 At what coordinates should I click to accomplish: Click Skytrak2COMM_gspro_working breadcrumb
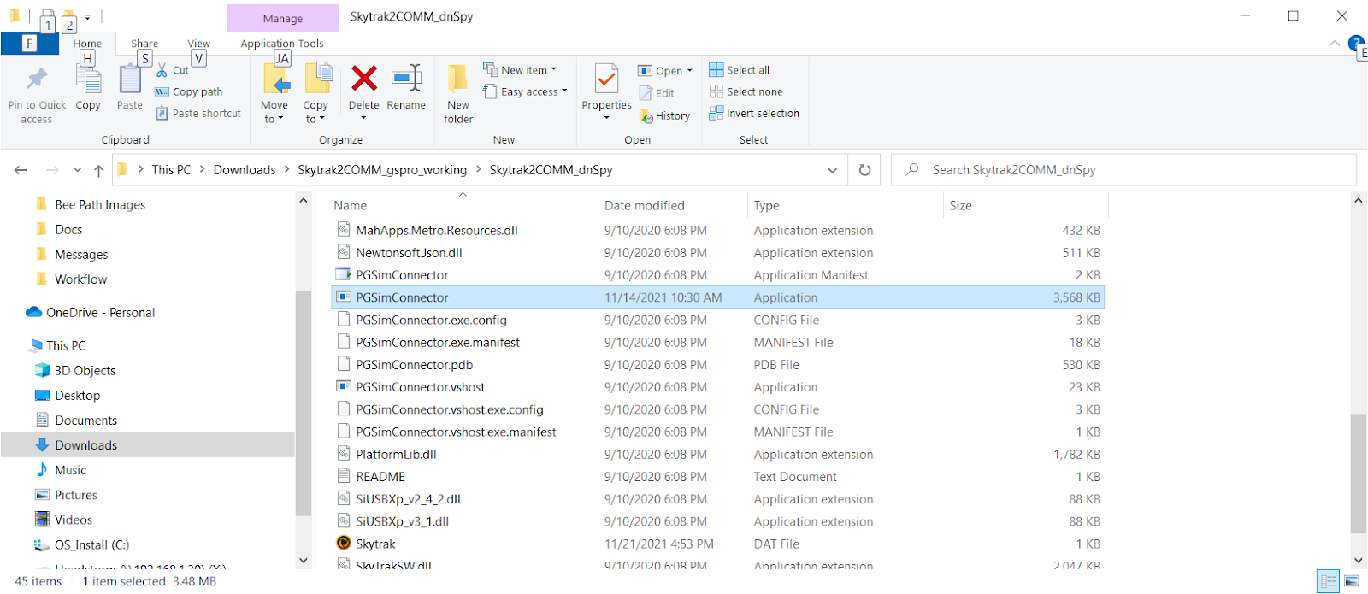[x=382, y=170]
